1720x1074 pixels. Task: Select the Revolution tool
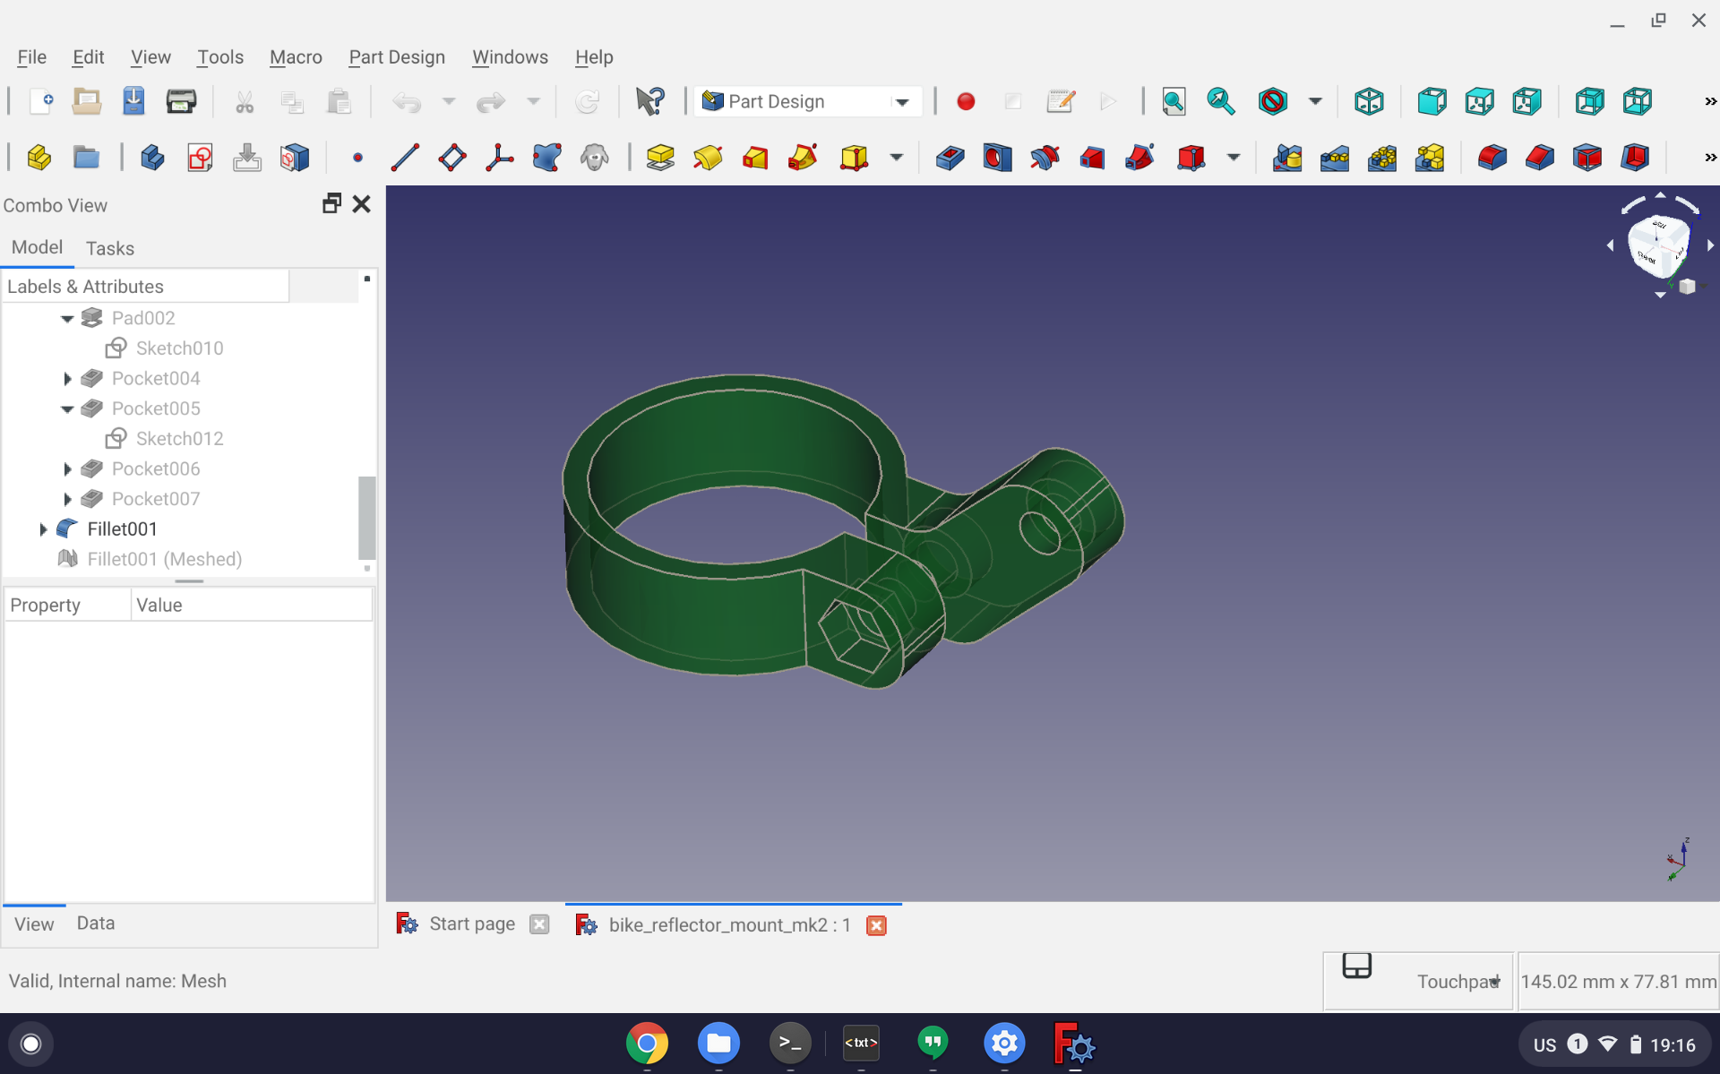pyautogui.click(x=708, y=158)
